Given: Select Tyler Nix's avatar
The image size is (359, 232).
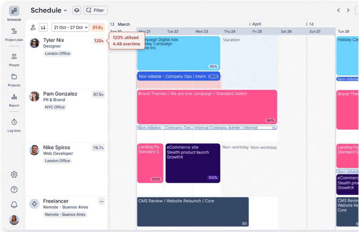Looking at the screenshot, I should [x=34, y=43].
